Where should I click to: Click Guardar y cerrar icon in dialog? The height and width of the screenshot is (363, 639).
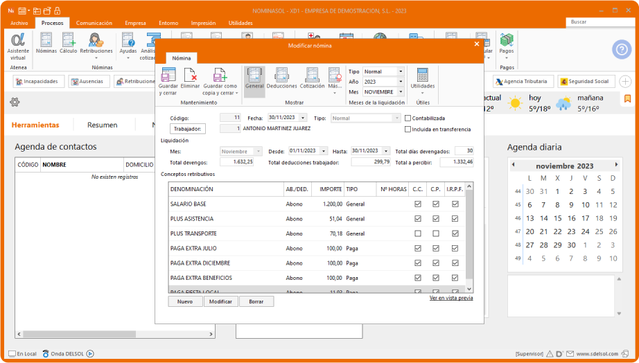coord(168,75)
